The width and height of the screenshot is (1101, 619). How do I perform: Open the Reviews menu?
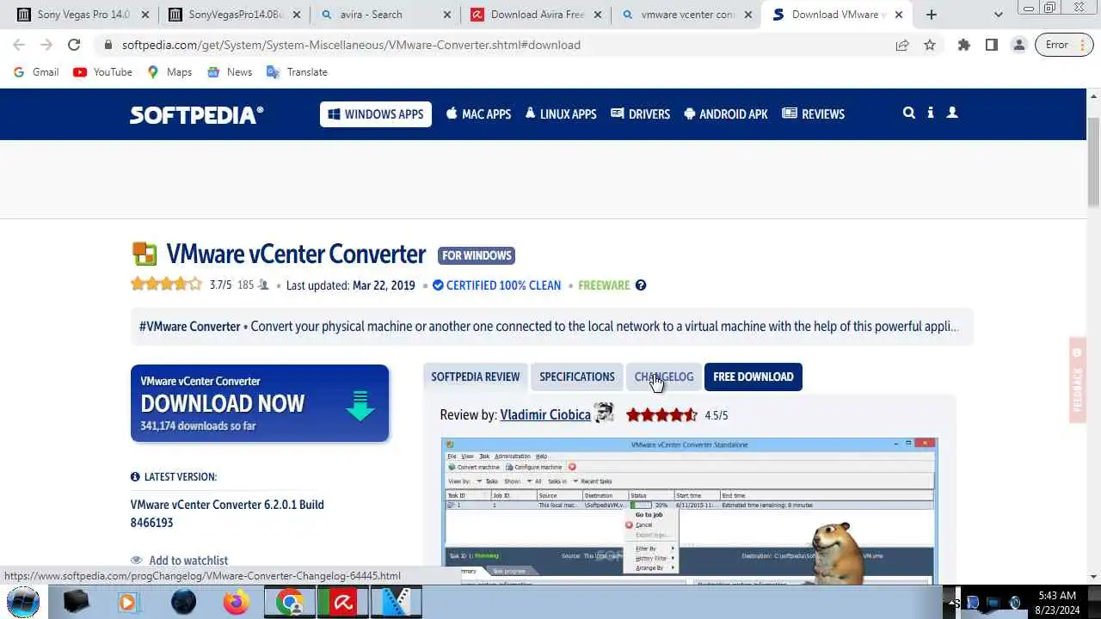813,114
